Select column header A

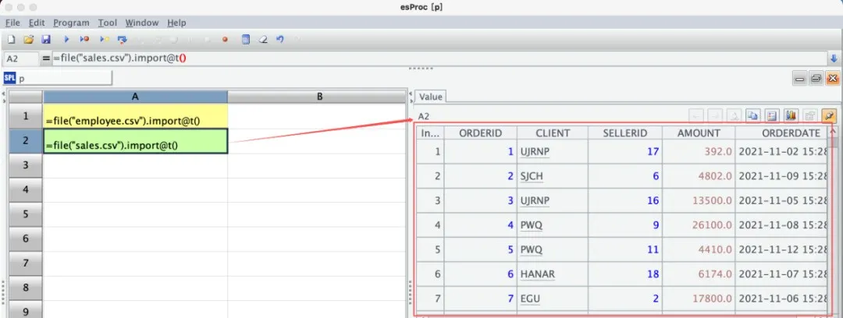point(135,97)
